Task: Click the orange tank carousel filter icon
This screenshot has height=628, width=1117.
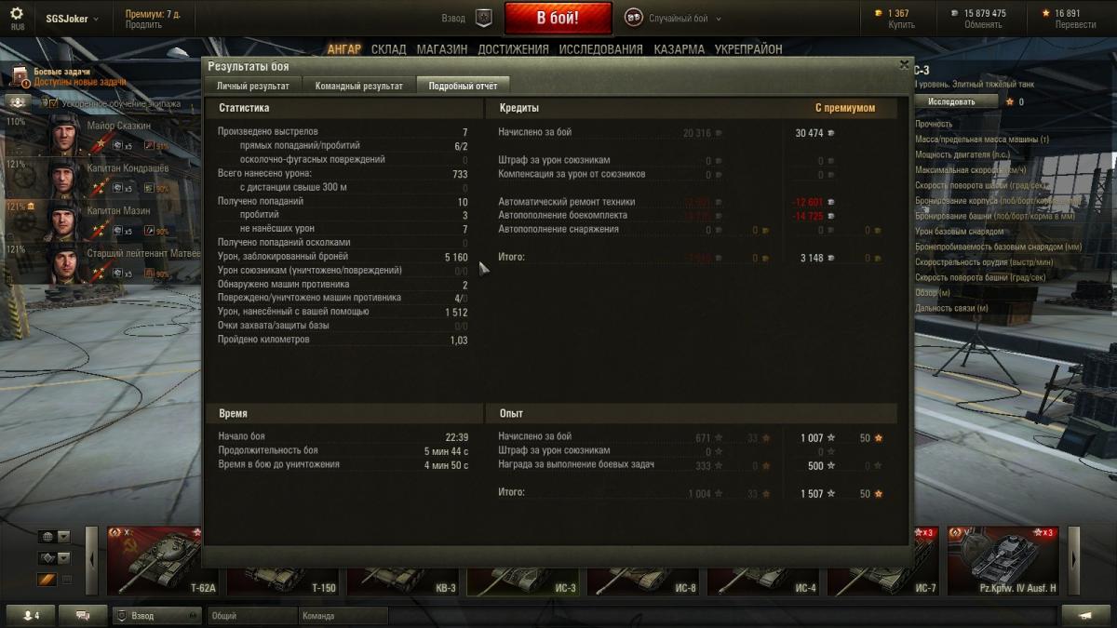Action: [x=46, y=580]
